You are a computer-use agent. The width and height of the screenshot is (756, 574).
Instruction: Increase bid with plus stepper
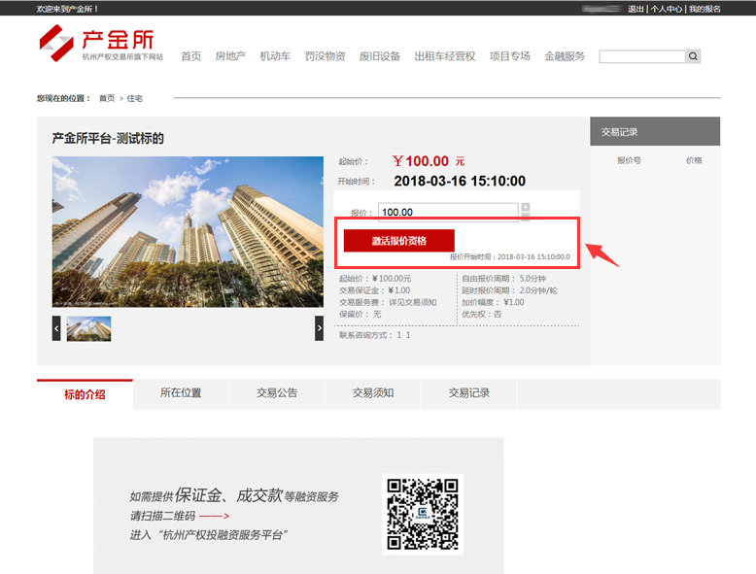[526, 207]
